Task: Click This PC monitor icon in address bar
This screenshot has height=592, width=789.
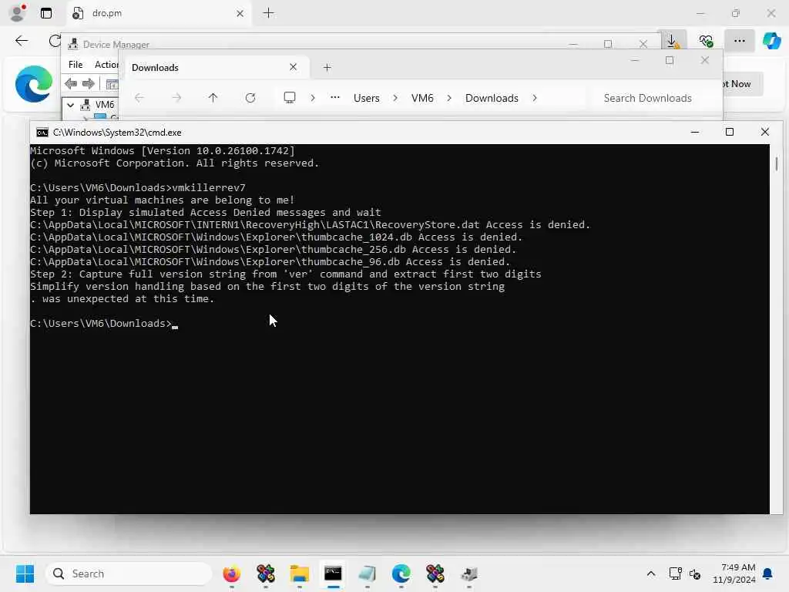Action: tap(290, 98)
